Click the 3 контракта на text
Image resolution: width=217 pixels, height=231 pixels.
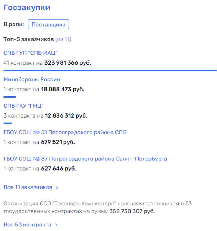[23, 115]
